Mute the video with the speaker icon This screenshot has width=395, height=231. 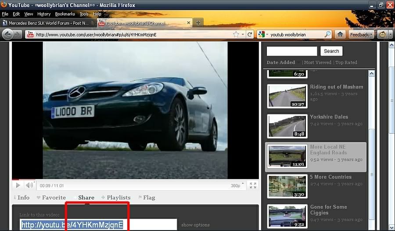29,185
